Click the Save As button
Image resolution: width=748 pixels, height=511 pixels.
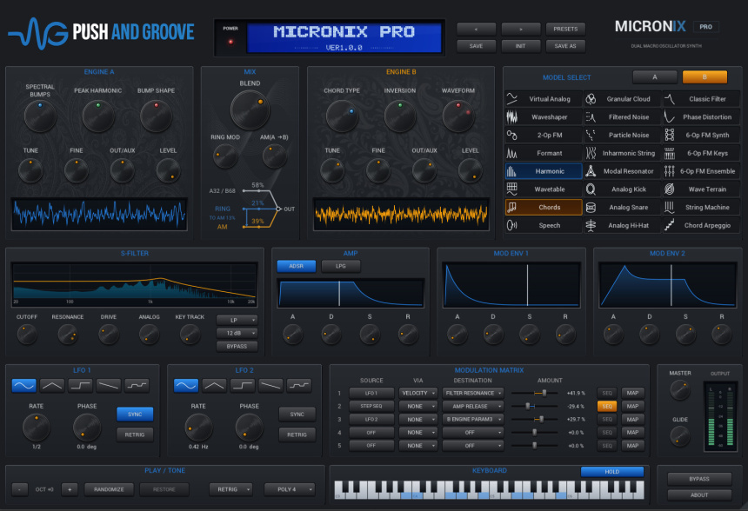point(565,46)
